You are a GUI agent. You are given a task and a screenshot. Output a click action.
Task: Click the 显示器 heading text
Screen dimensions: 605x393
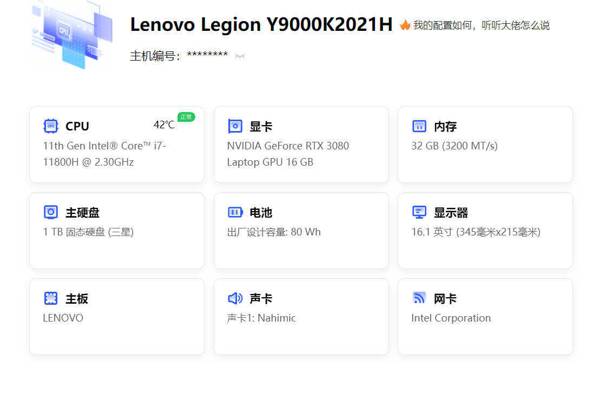(x=451, y=212)
